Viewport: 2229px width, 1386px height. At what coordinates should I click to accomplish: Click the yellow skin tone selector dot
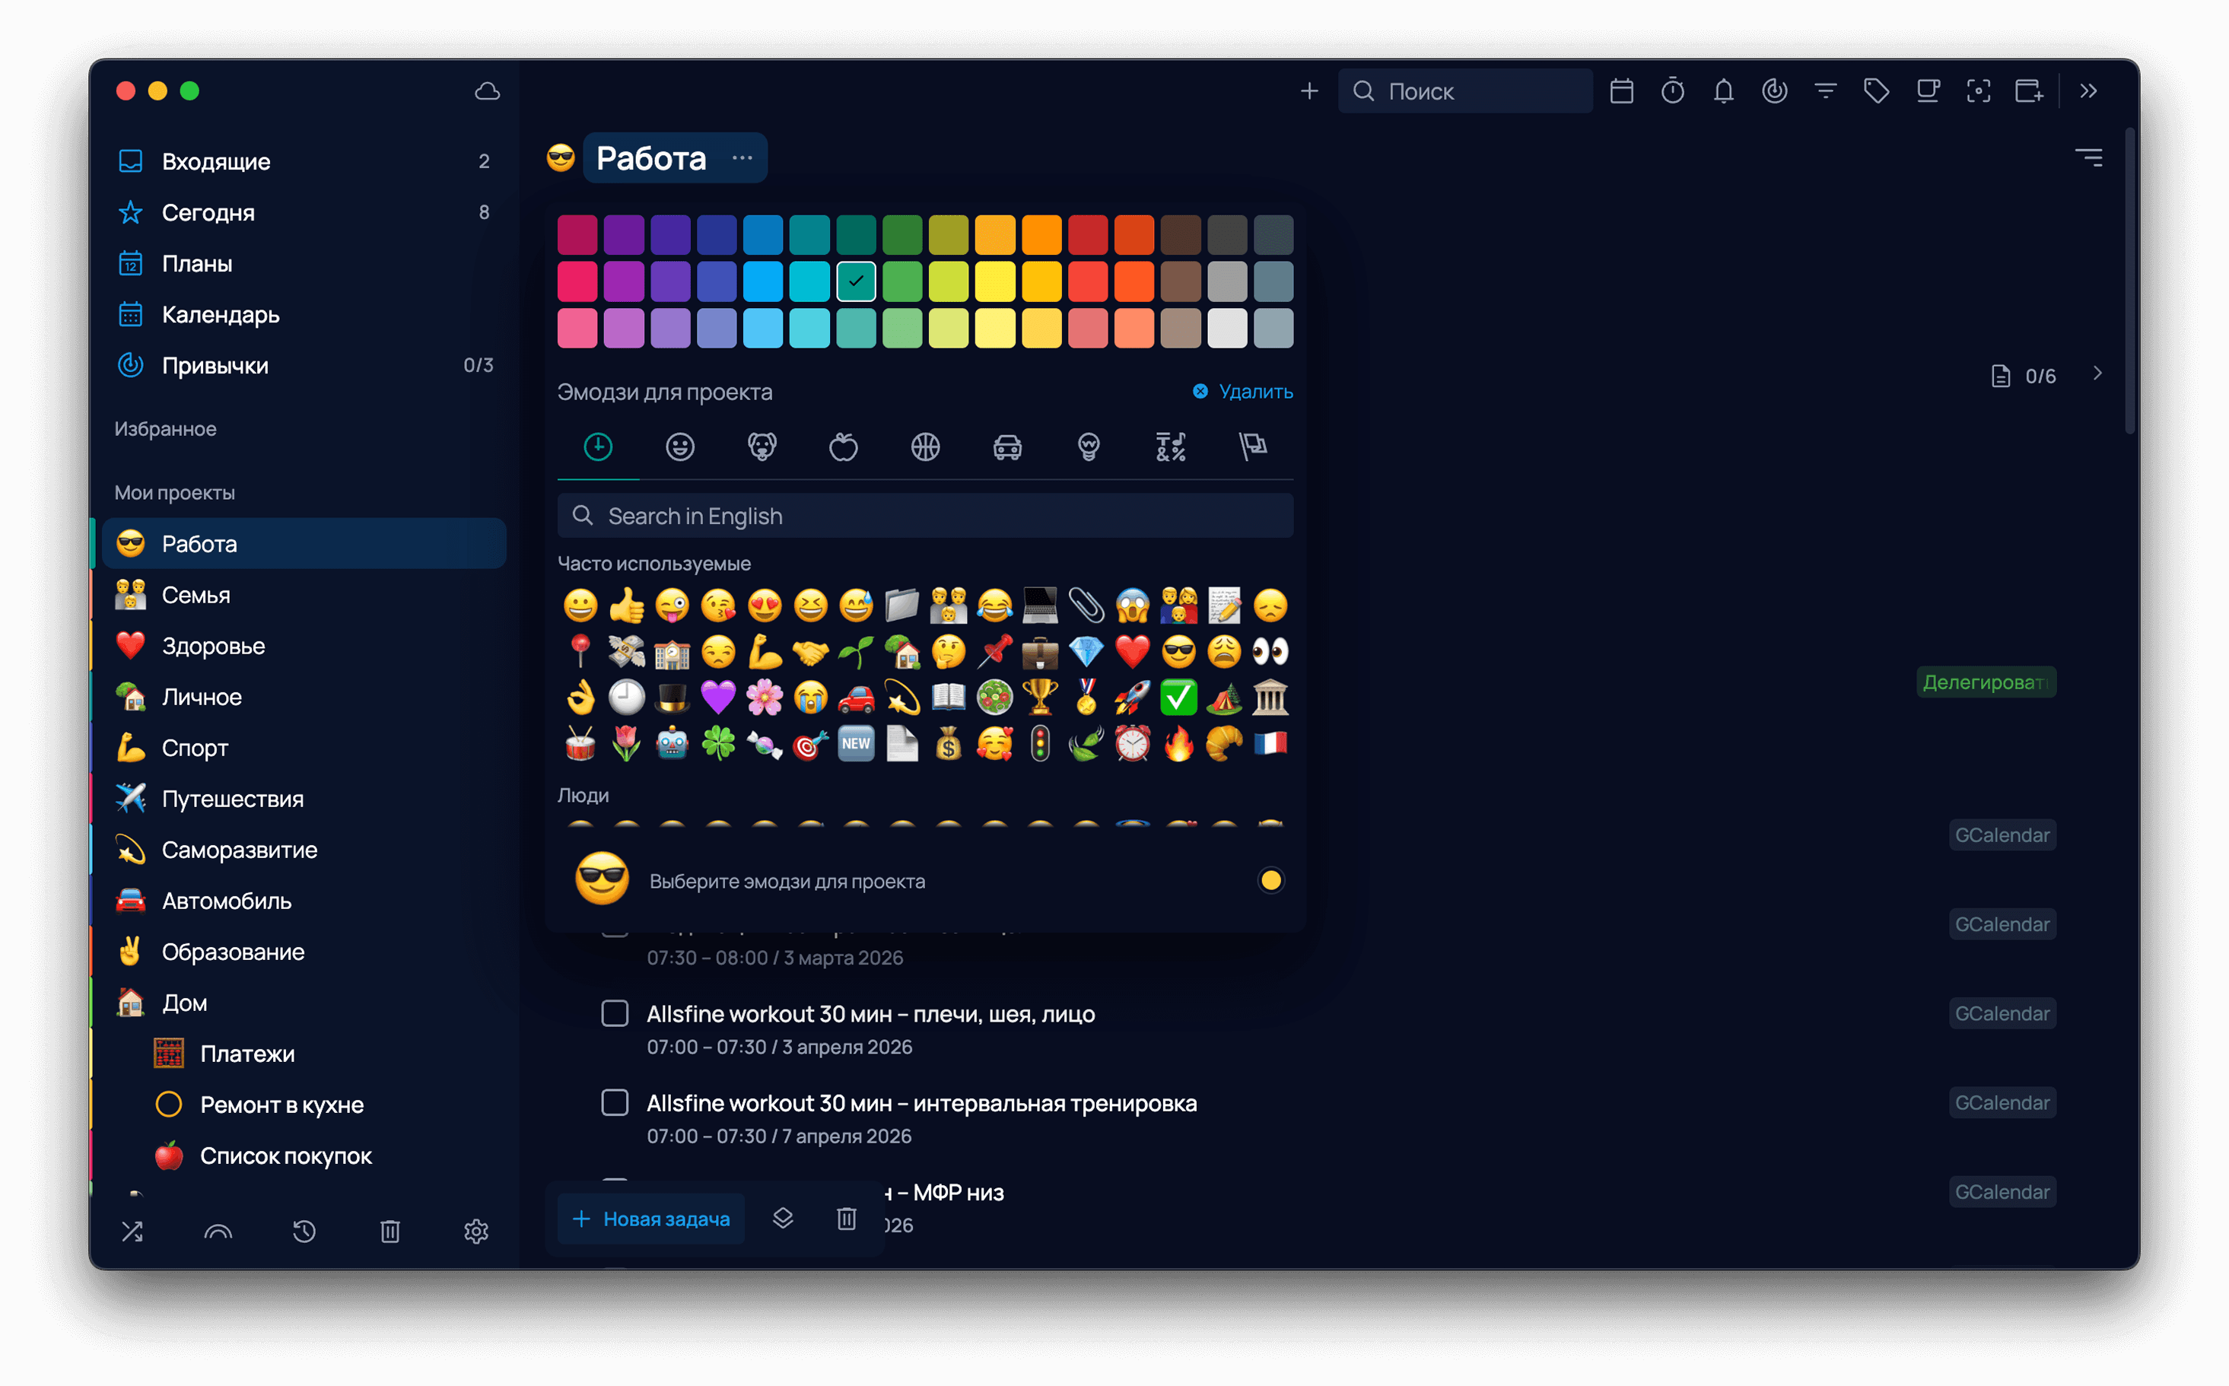click(1270, 880)
